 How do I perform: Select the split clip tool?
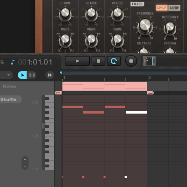[x=32, y=75]
